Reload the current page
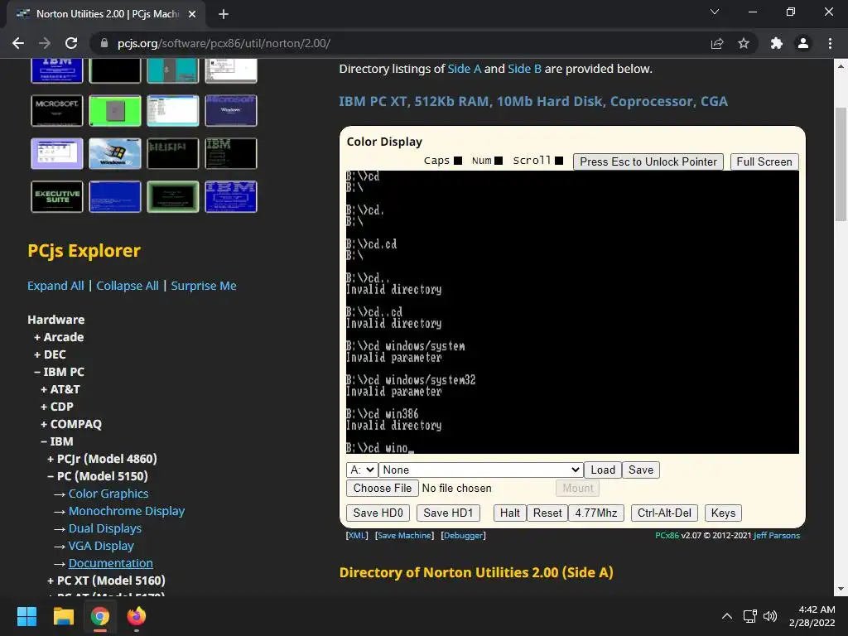Image resolution: width=848 pixels, height=636 pixels. click(x=71, y=43)
